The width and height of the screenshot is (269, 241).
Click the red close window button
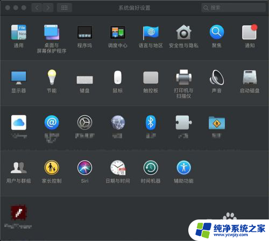pyautogui.click(x=8, y=8)
